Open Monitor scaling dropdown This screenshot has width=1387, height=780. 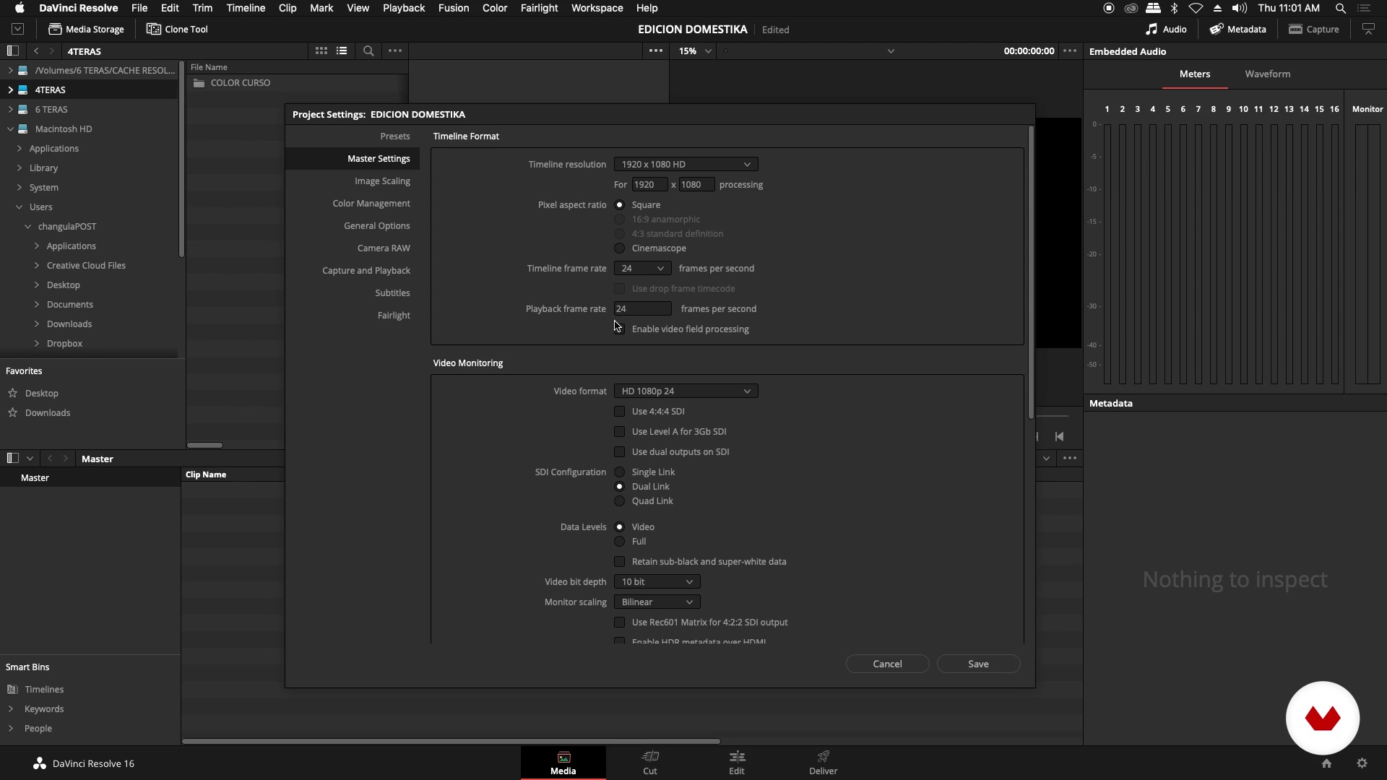(657, 602)
